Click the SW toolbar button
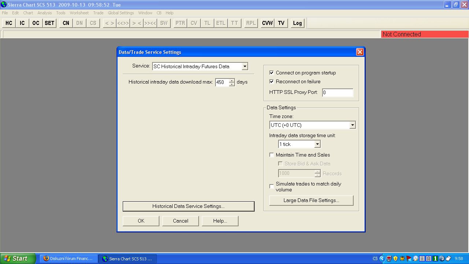The width and height of the screenshot is (469, 264). click(164, 23)
